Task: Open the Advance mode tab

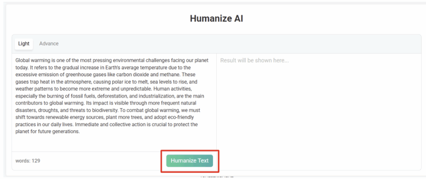Action: (x=49, y=44)
